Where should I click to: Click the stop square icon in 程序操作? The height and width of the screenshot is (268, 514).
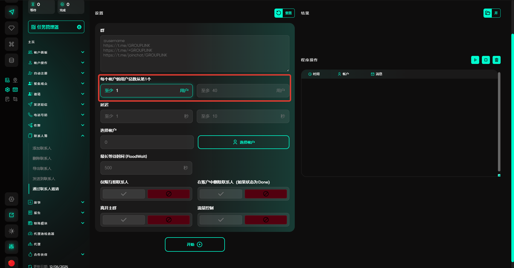click(x=486, y=60)
